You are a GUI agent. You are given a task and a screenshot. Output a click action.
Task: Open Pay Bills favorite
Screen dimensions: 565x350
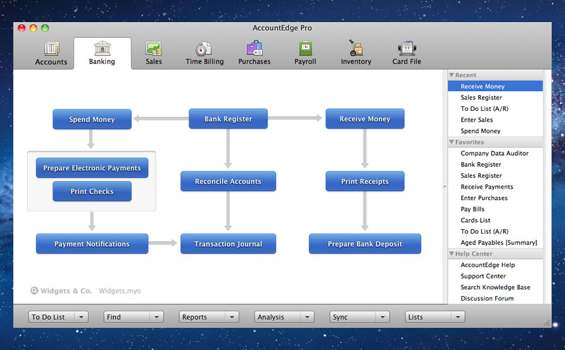495,209
